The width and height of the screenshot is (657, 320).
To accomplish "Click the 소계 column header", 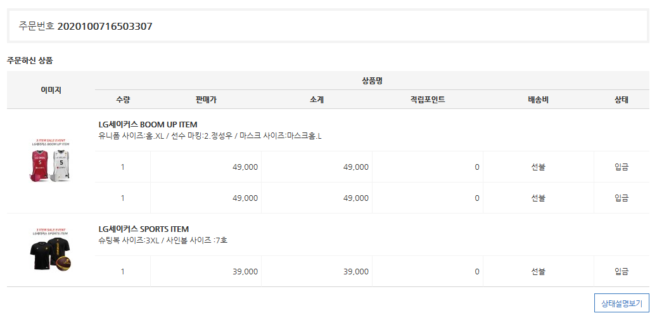I will [x=317, y=99].
